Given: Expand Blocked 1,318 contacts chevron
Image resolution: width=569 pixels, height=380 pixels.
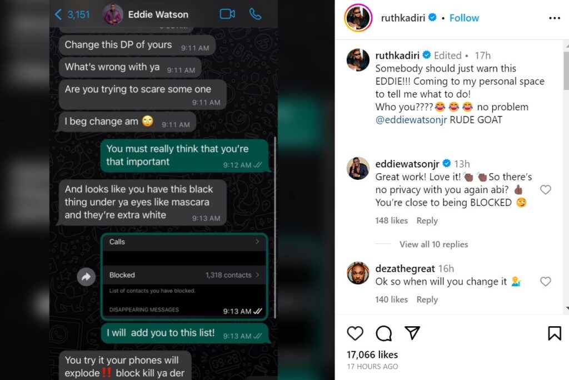Looking at the screenshot, I should (257, 275).
